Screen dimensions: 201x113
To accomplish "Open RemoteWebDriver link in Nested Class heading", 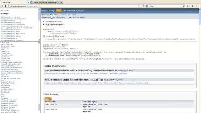I will 125,70.
